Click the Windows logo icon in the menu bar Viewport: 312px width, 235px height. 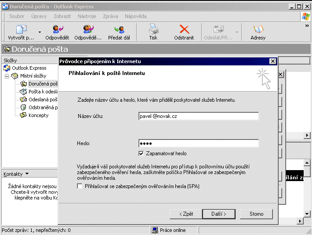[306, 16]
